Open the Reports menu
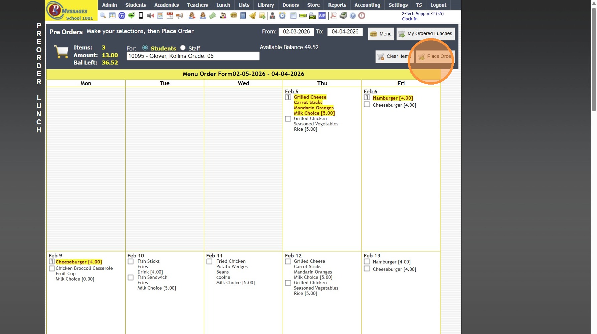This screenshot has height=334, width=597. tap(337, 5)
